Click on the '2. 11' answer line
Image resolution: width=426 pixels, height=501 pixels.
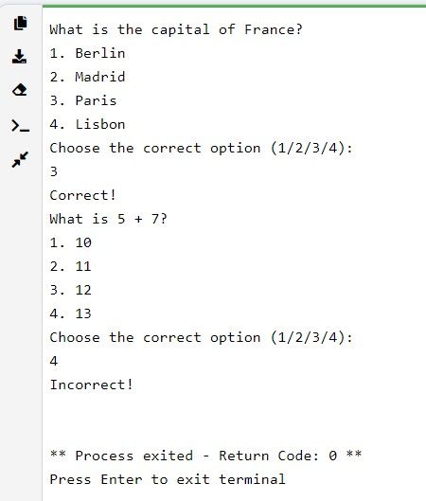(71, 266)
